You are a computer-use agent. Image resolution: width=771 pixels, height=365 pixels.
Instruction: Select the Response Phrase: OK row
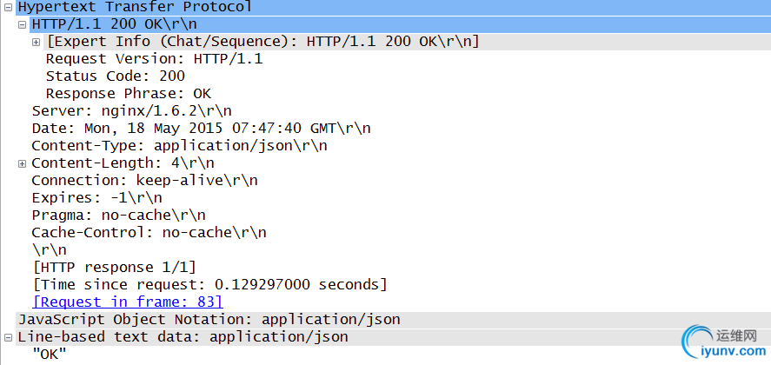129,94
